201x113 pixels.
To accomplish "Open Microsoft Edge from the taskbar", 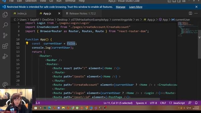I will coord(50,108).
